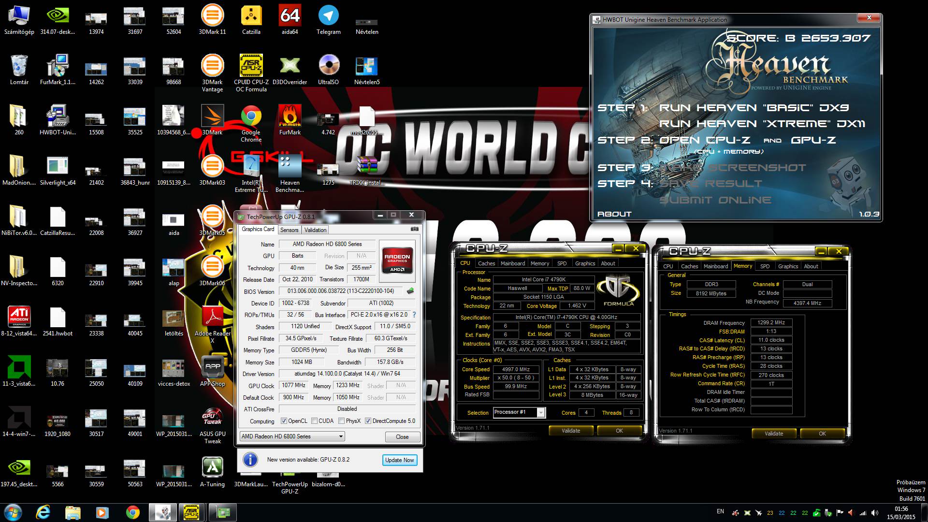
Task: Click the EN language indicator
Action: (x=720, y=511)
